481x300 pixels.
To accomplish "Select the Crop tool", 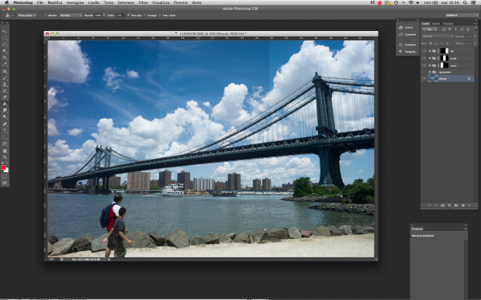I will [x=5, y=57].
